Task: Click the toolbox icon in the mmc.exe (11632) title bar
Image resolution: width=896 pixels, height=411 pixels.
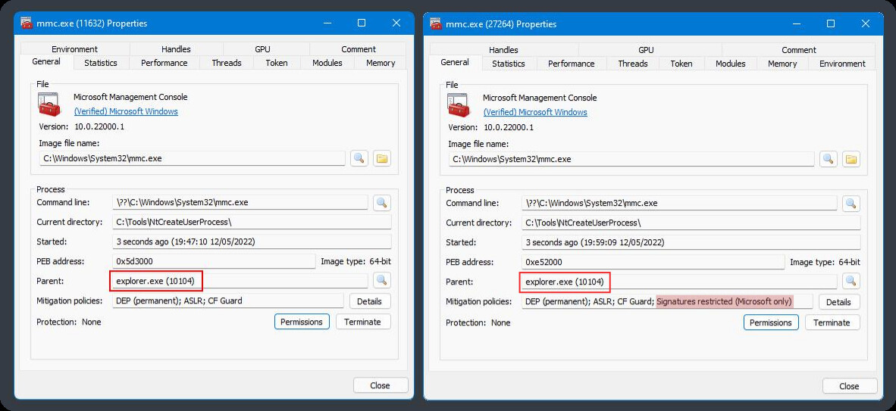Action: pos(26,23)
